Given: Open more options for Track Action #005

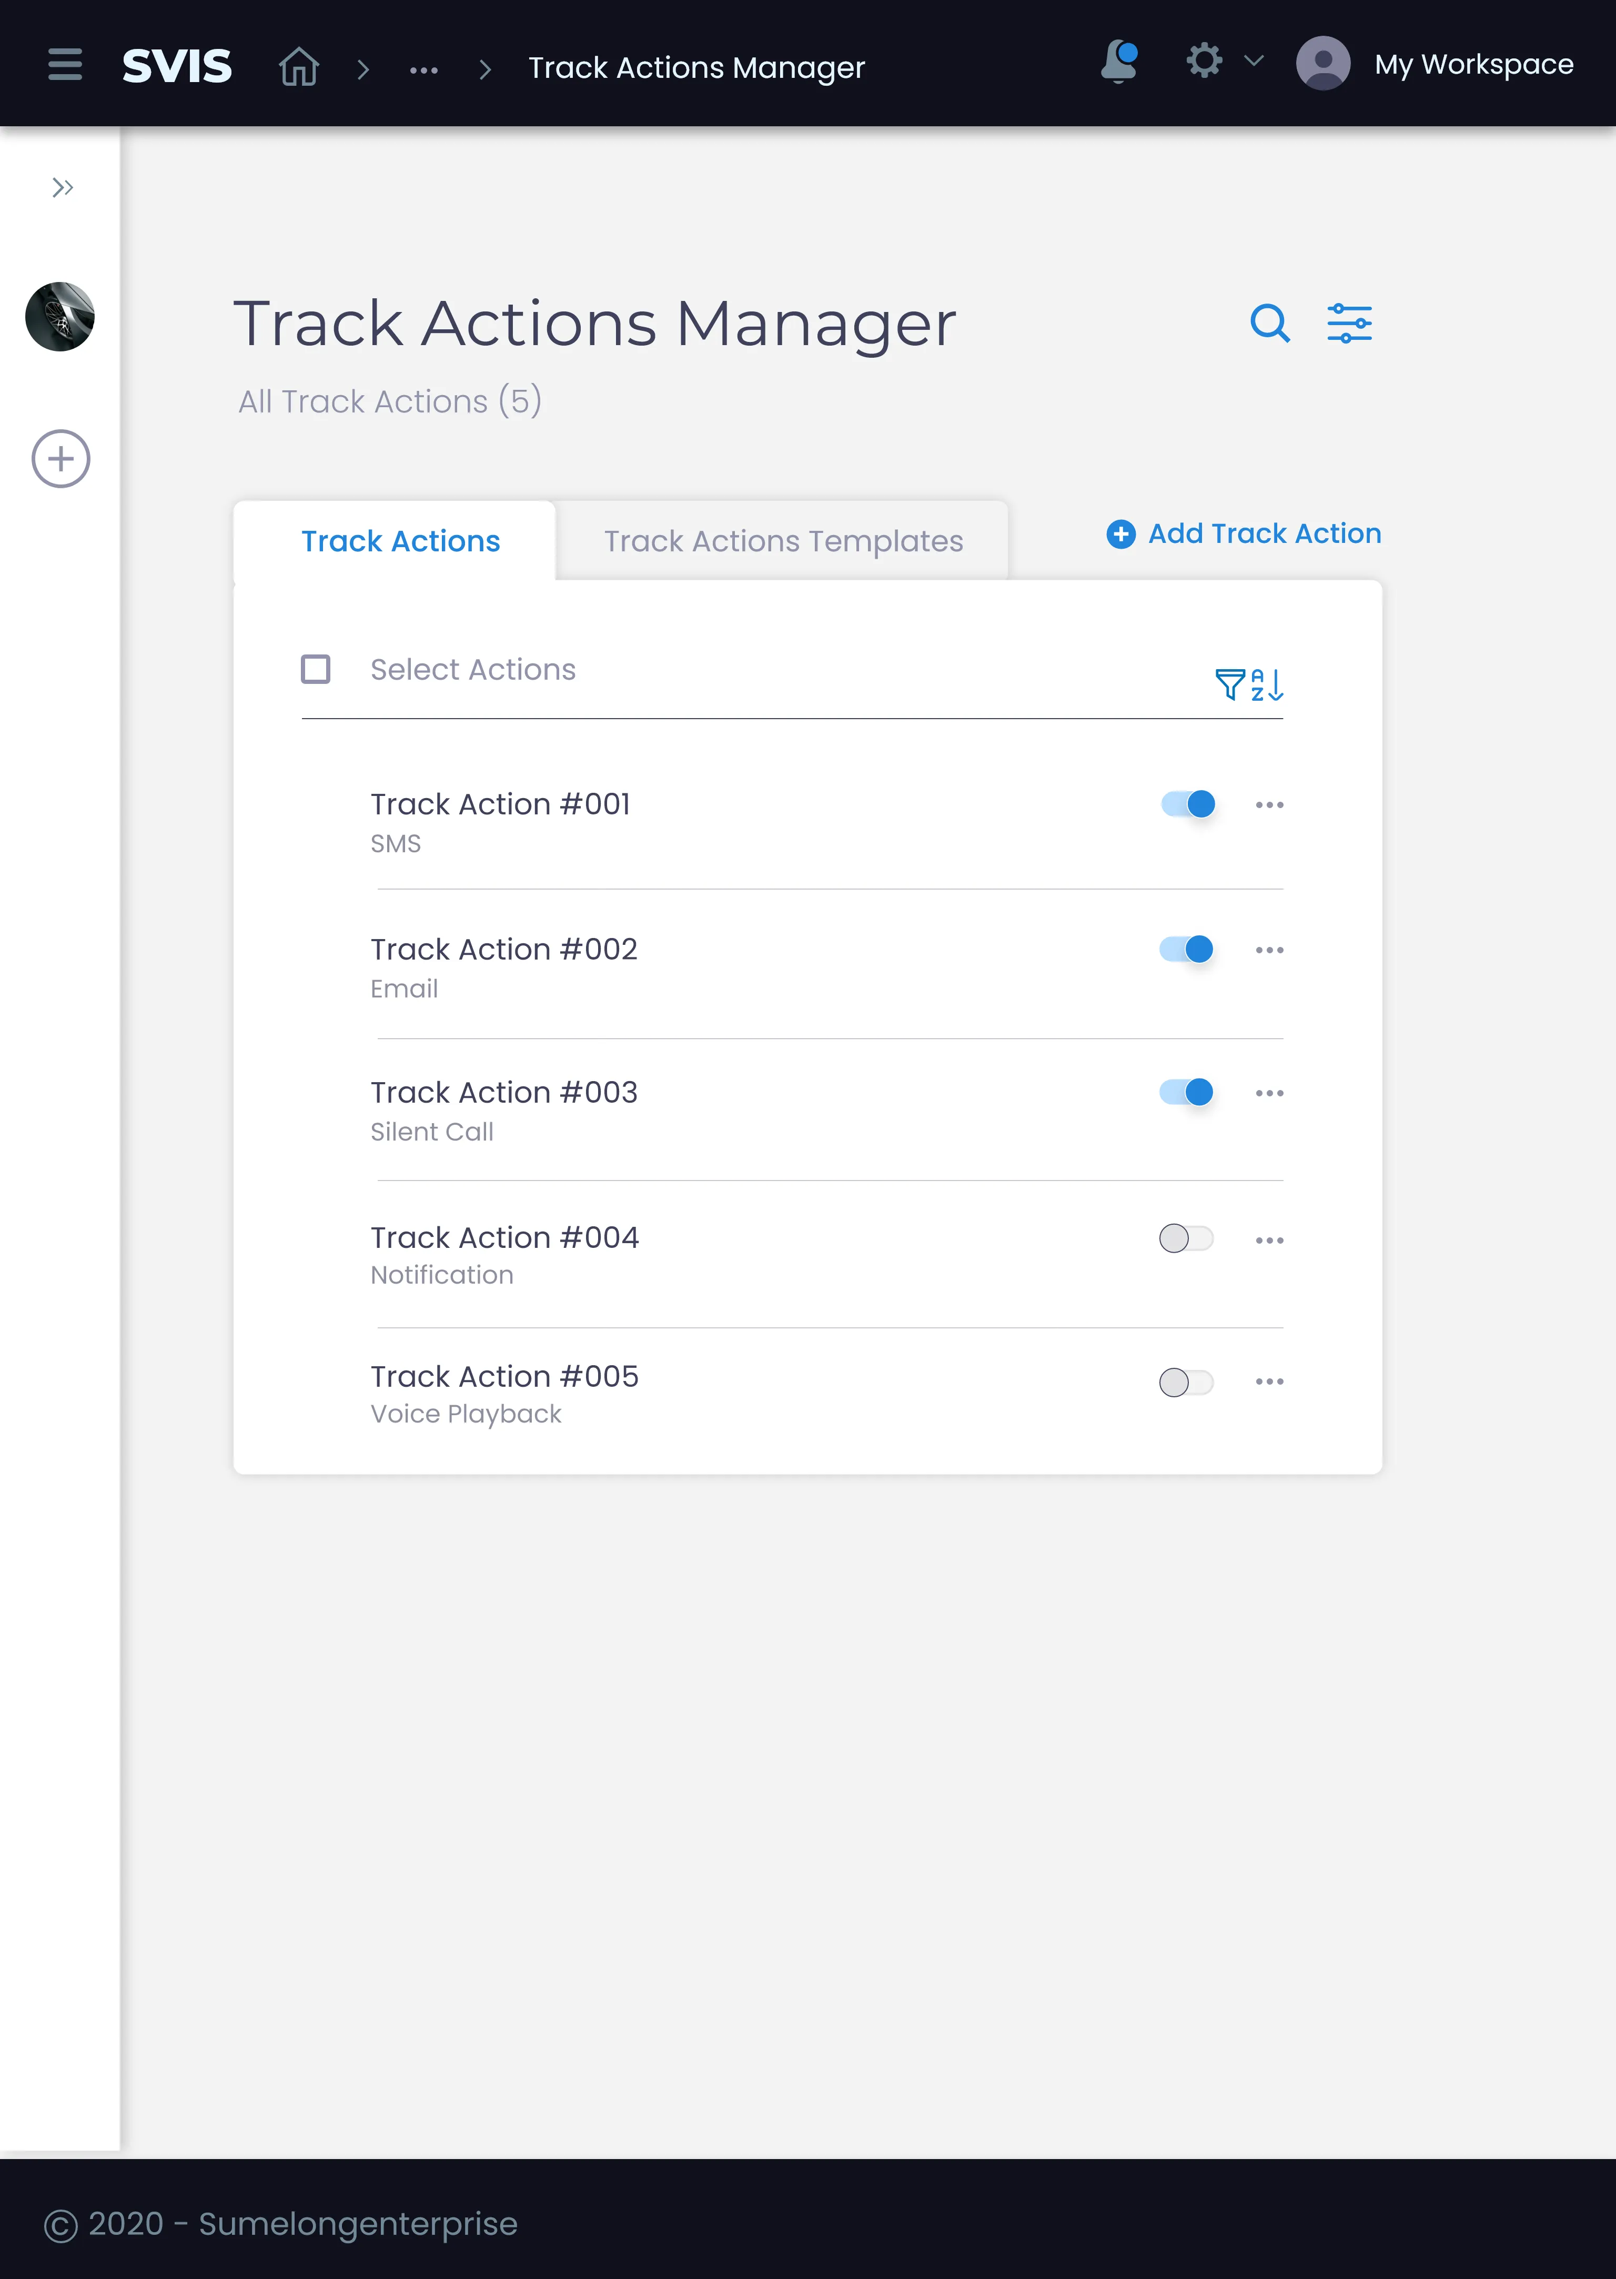Looking at the screenshot, I should 1270,1381.
